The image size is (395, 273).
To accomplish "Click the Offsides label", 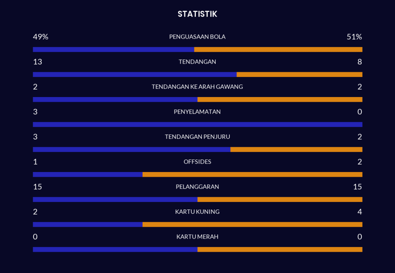I will [197, 162].
